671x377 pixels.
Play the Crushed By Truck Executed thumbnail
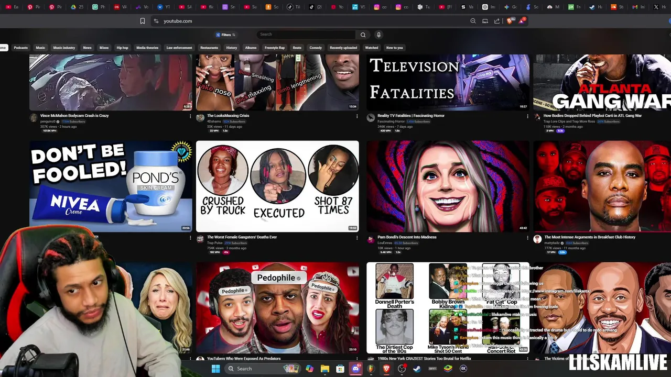click(x=277, y=186)
